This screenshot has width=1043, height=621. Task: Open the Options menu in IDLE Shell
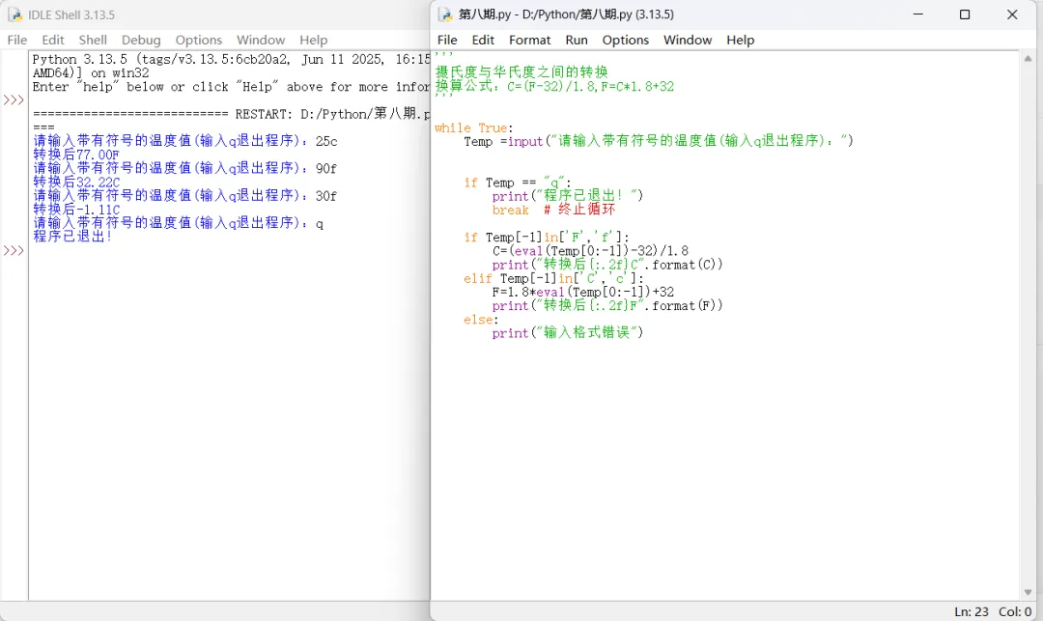198,40
